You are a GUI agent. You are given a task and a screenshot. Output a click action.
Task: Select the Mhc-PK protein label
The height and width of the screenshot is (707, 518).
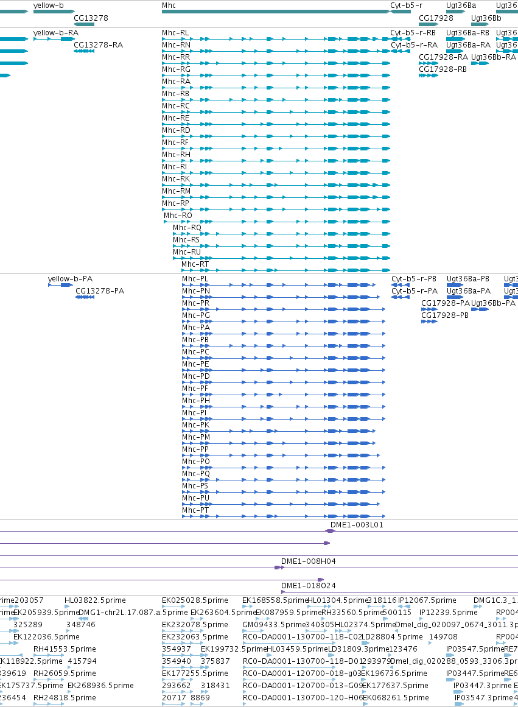click(195, 425)
